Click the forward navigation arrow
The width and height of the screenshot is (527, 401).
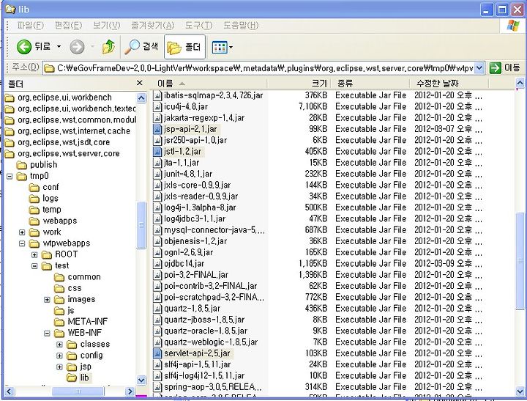[x=77, y=46]
